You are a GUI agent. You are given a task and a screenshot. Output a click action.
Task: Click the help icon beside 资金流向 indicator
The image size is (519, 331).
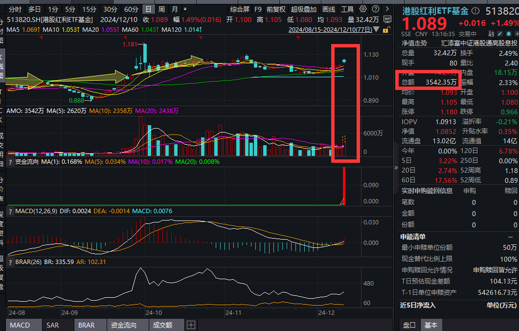click(10, 161)
